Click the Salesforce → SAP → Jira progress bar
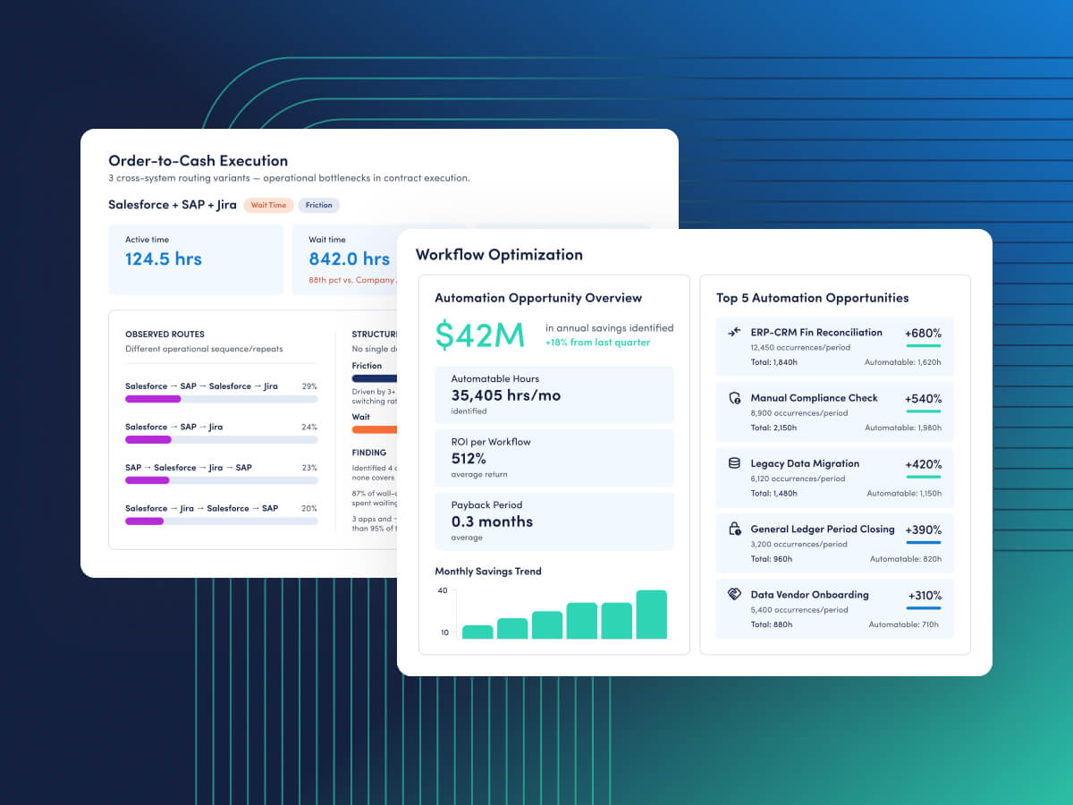 coord(221,439)
